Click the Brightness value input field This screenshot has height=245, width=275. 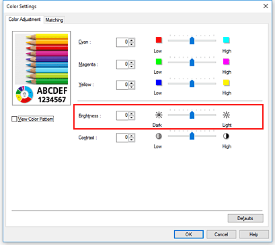[x=122, y=115]
